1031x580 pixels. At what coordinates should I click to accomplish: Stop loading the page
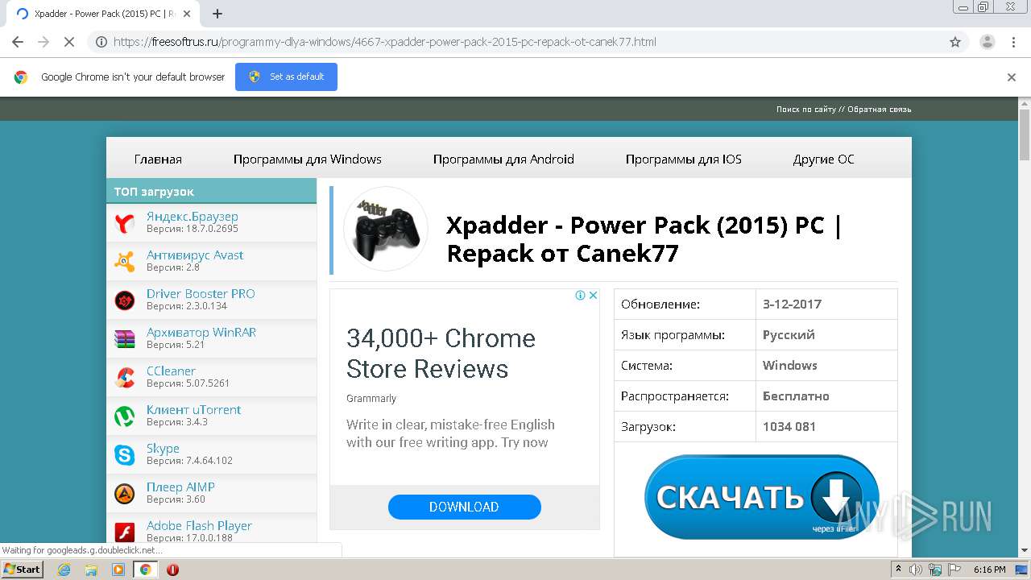pyautogui.click(x=68, y=42)
